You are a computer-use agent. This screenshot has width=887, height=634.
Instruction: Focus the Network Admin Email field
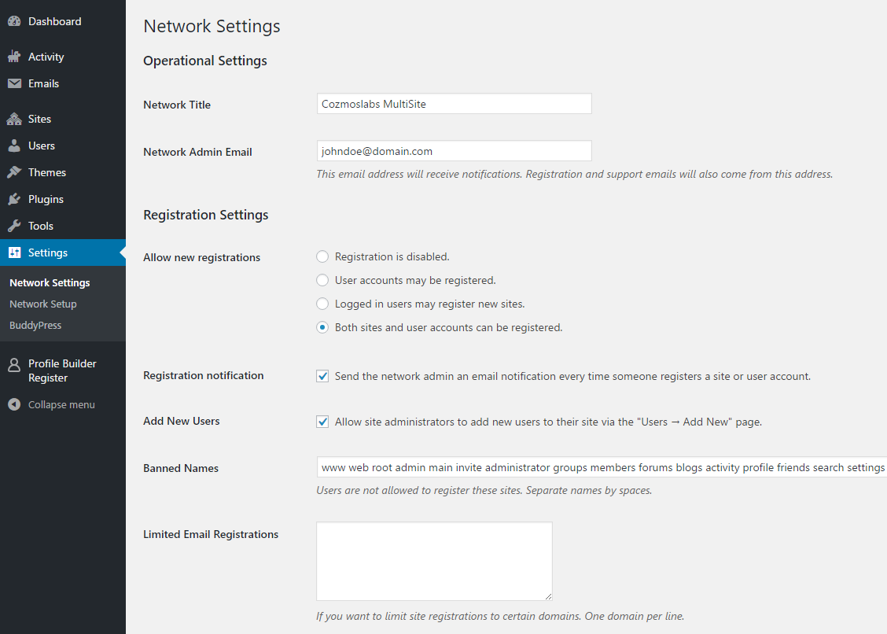[454, 151]
